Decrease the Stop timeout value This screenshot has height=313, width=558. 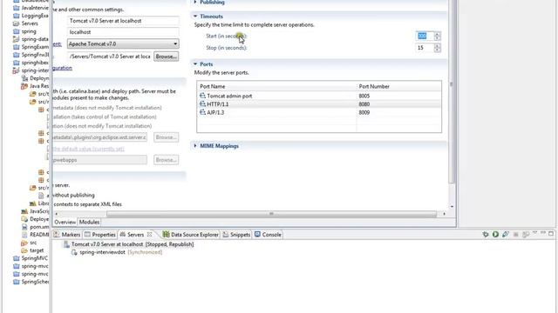(x=437, y=50)
